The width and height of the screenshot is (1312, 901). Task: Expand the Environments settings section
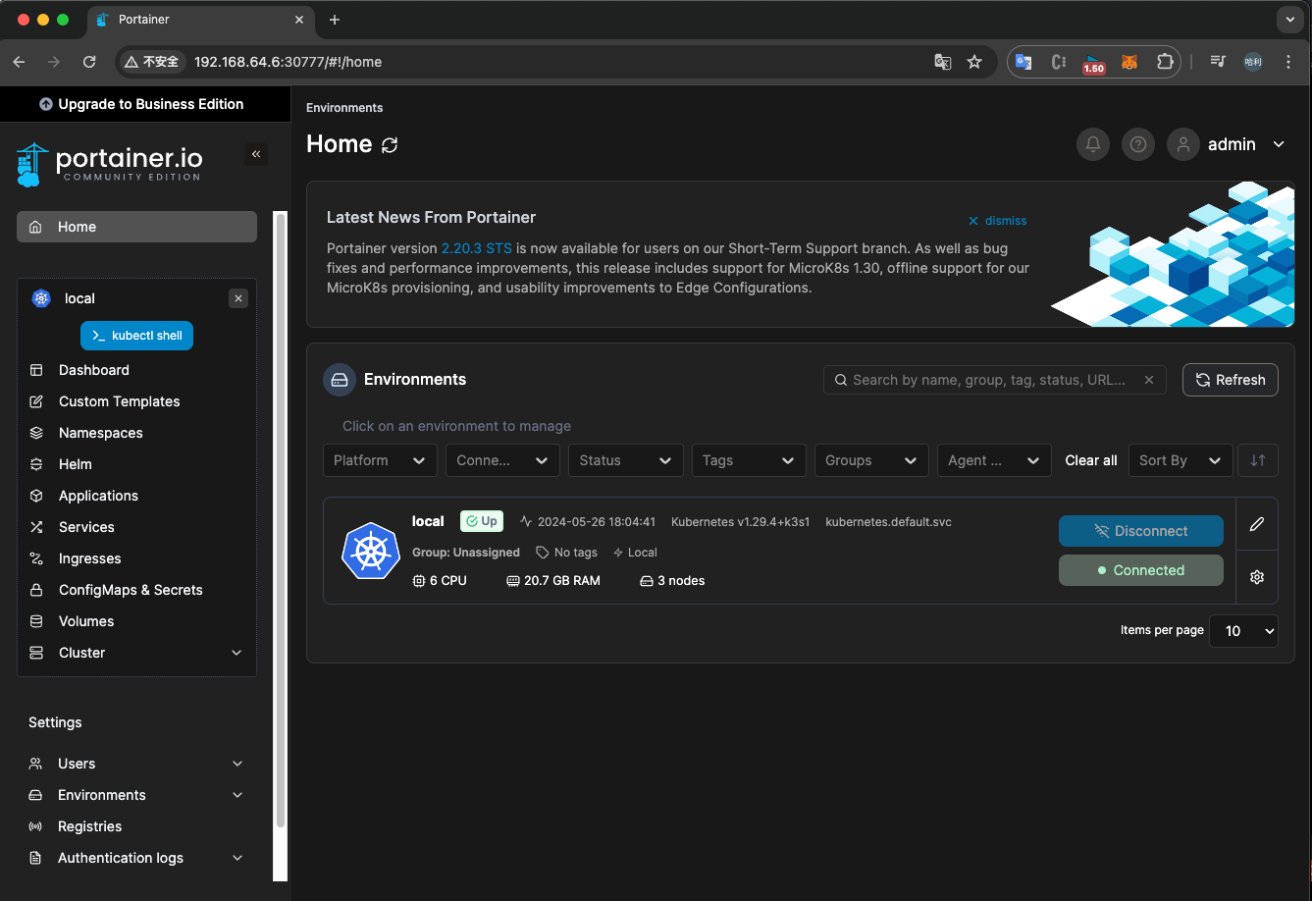tap(237, 795)
